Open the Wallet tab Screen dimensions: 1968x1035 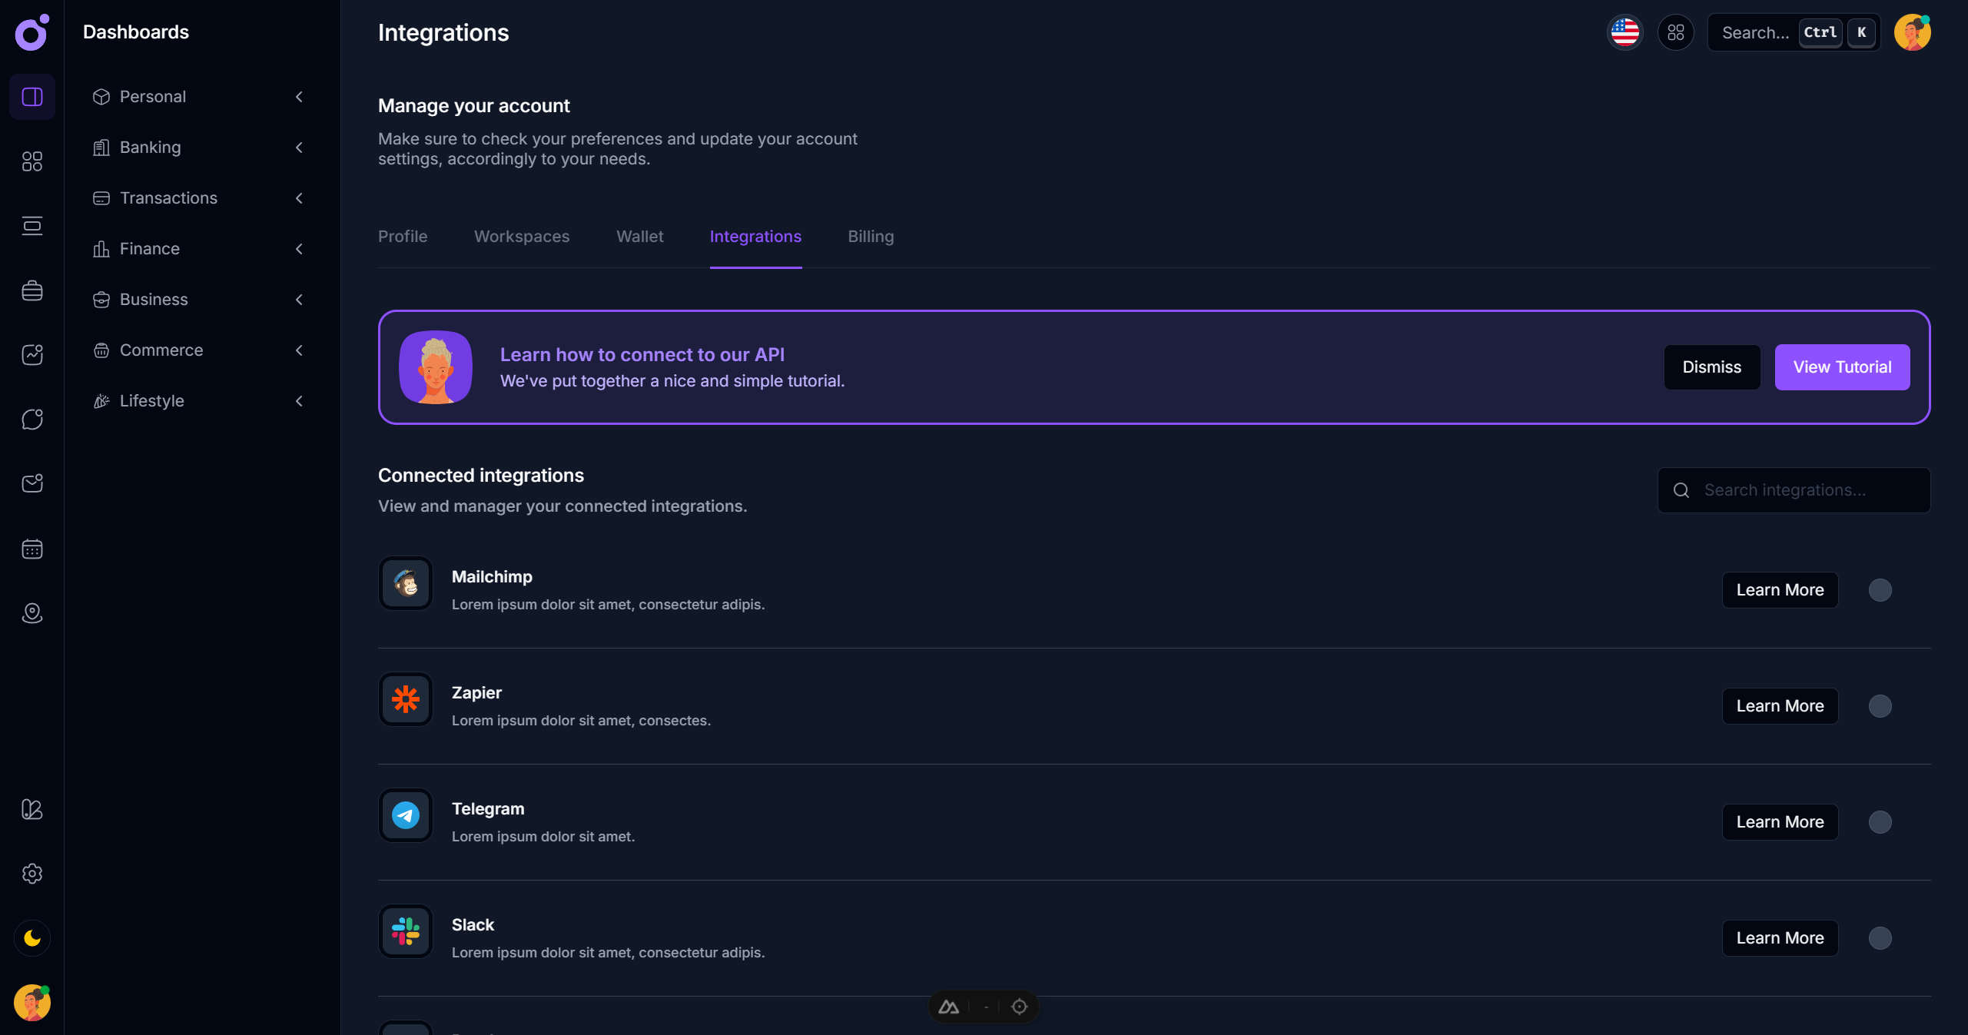640,237
